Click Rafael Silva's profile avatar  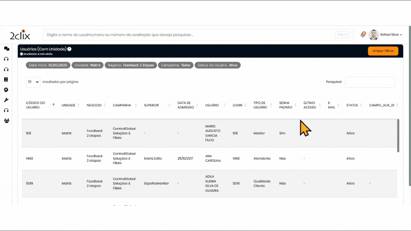pos(374,35)
